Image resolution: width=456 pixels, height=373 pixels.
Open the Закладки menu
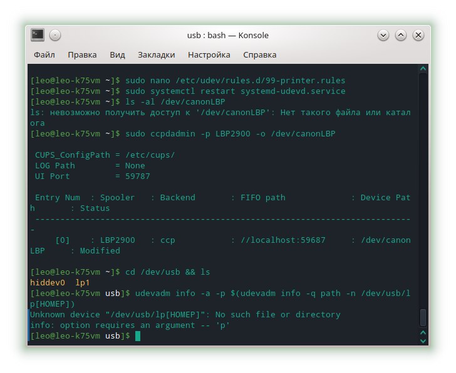click(x=157, y=54)
